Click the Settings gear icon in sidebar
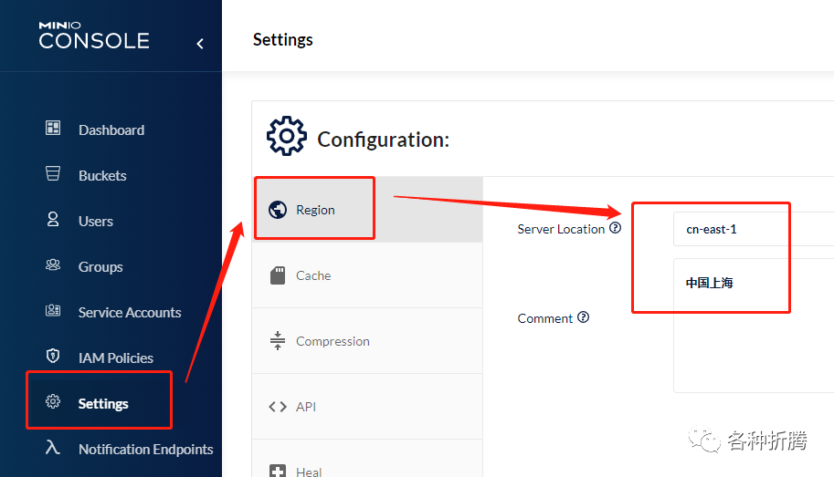This screenshot has width=834, height=477. [x=53, y=402]
